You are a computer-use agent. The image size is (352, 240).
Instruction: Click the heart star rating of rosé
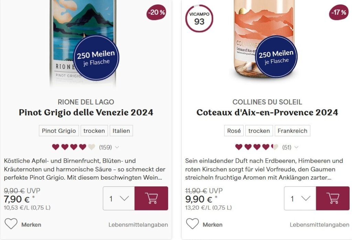256,147
